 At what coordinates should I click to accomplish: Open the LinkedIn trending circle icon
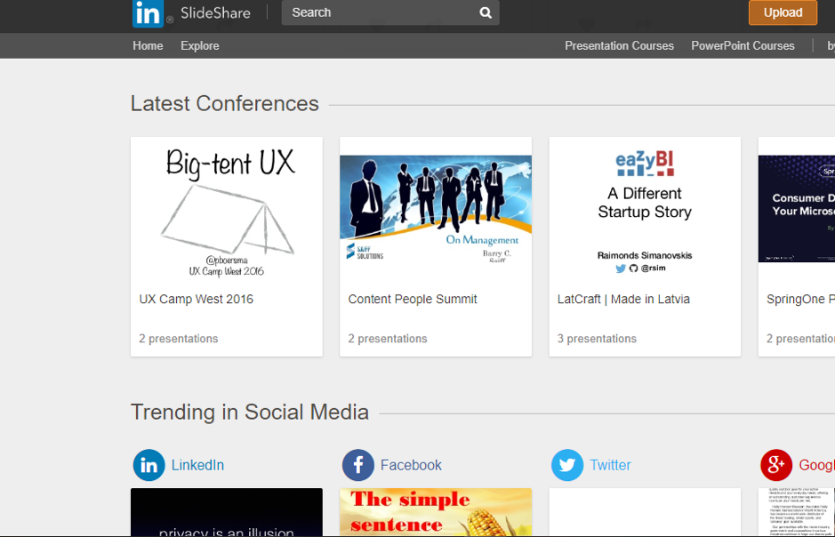click(x=149, y=465)
